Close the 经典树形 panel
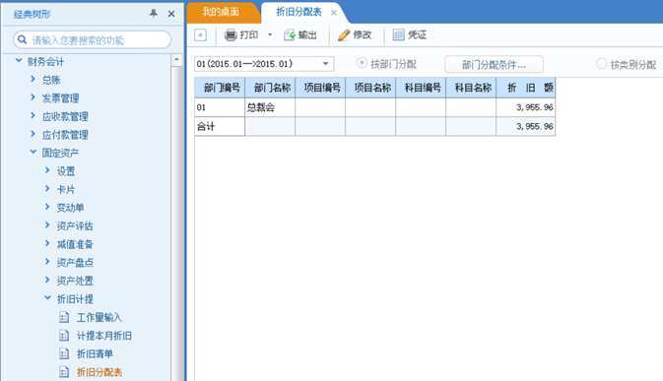 171,14
